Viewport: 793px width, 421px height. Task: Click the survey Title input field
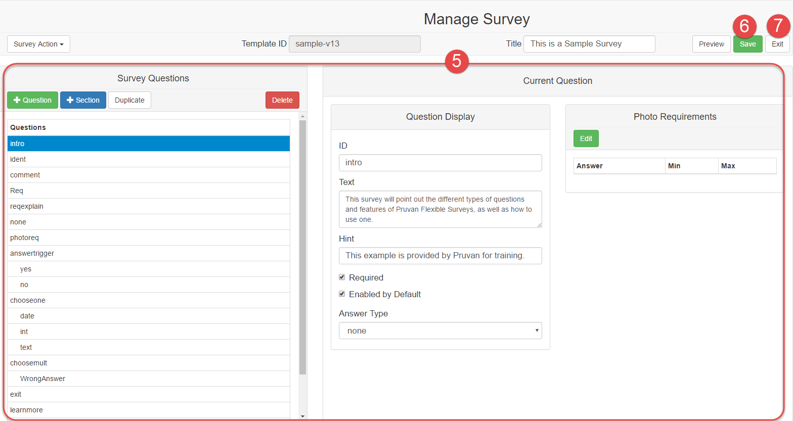coord(589,44)
